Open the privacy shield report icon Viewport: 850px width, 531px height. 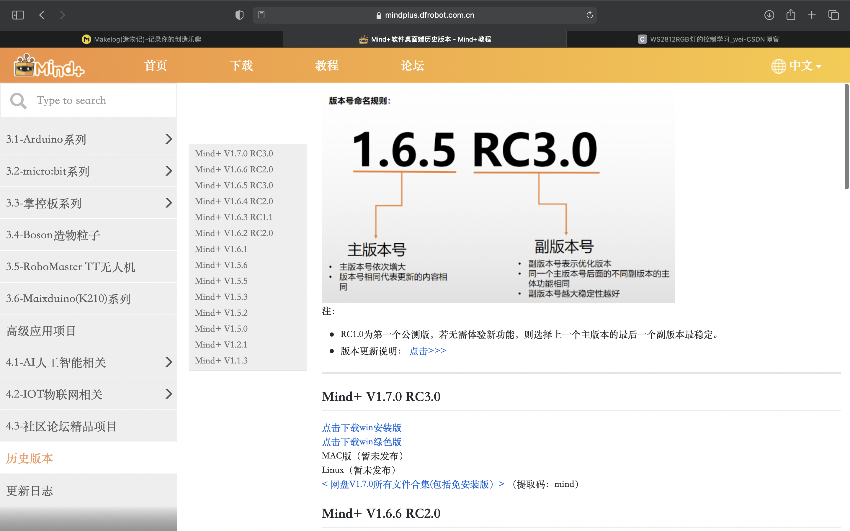(239, 15)
